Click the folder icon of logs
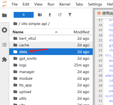Screen dimensions: 113x105 [15, 65]
